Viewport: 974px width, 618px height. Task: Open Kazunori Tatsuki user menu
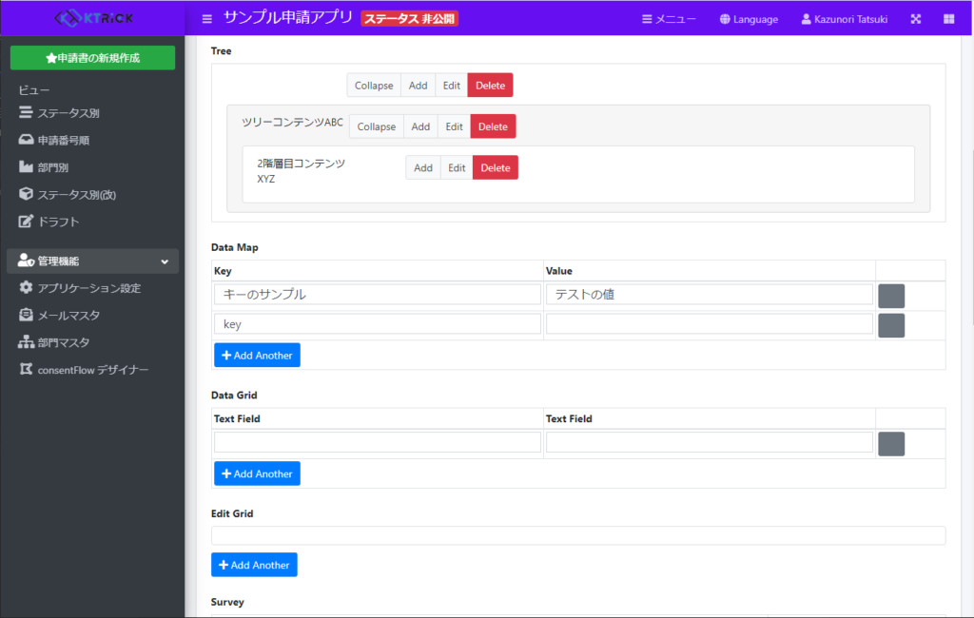coord(845,19)
